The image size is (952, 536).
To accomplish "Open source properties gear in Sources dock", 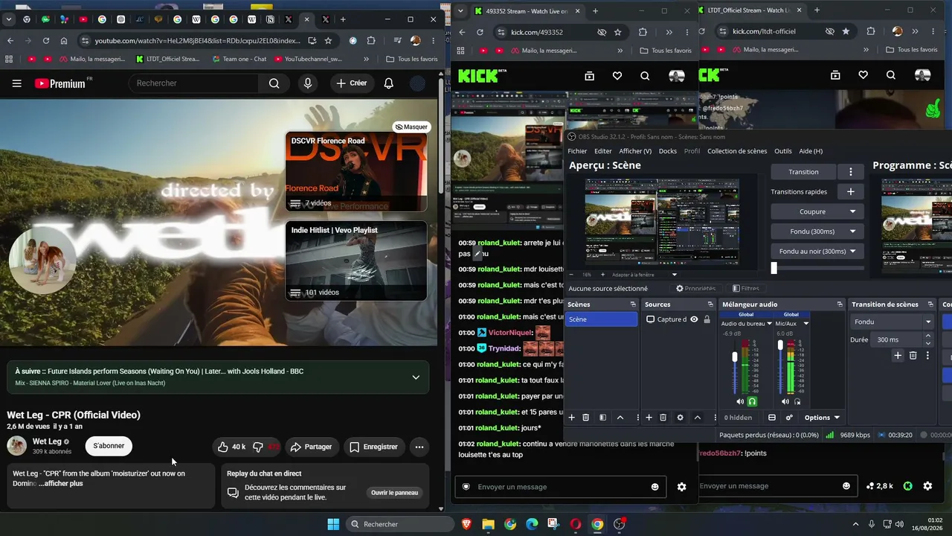I will (x=680, y=418).
